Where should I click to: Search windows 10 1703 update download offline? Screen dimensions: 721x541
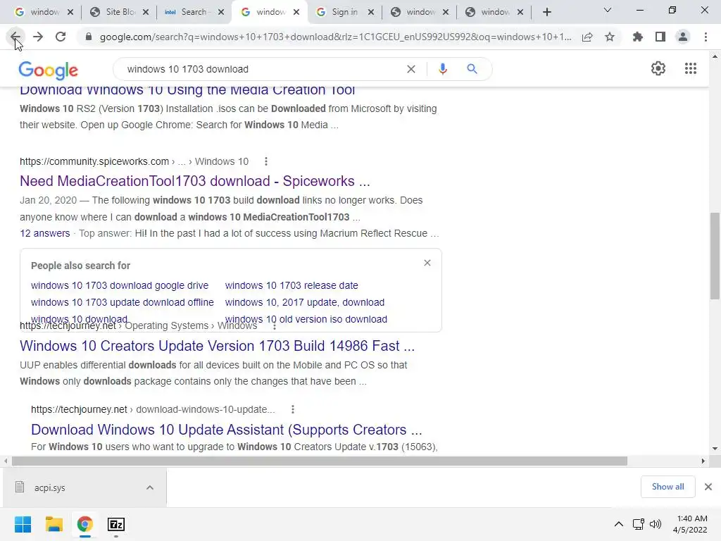(x=123, y=302)
